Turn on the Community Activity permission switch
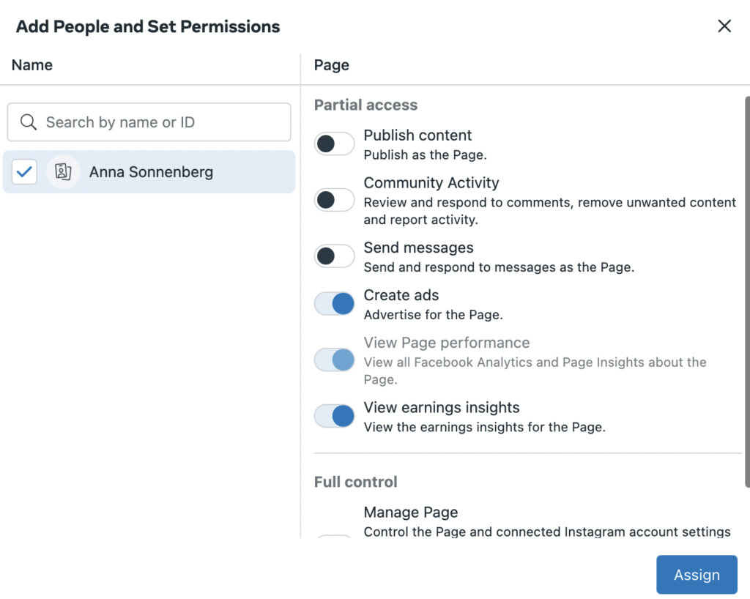This screenshot has height=599, width=750. (x=334, y=199)
